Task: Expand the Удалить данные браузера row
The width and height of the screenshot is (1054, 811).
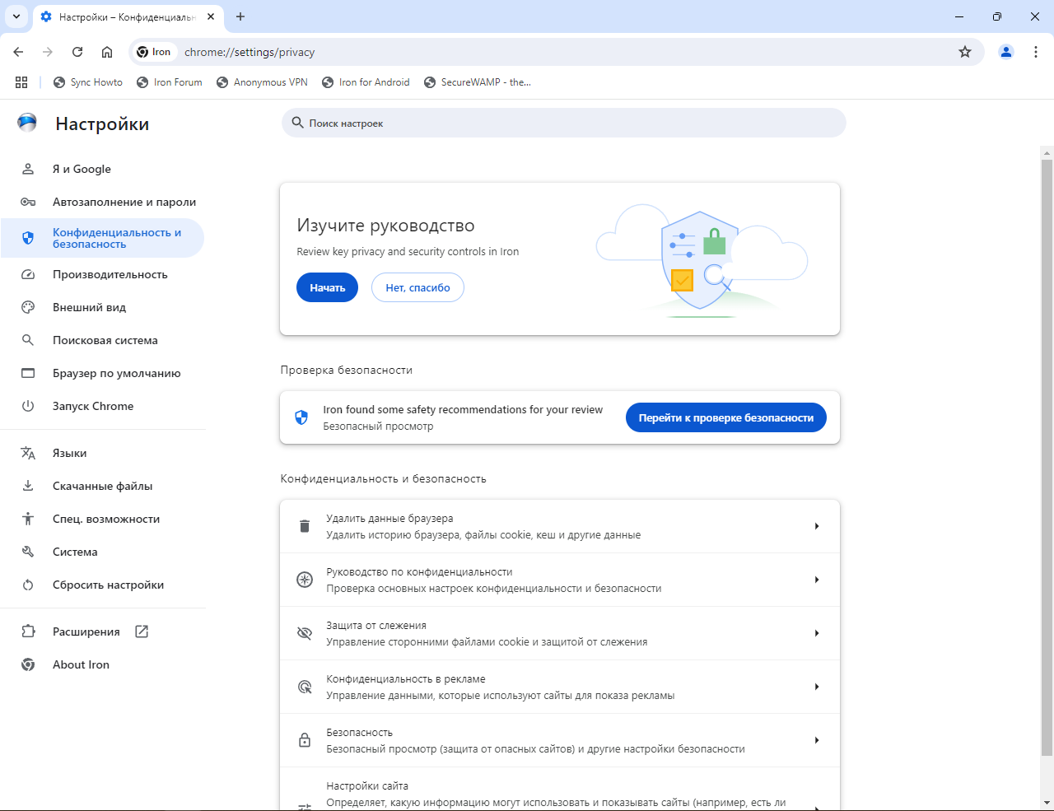Action: pyautogui.click(x=560, y=526)
